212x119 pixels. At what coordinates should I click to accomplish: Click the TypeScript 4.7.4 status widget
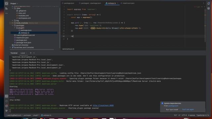(x=203, y=115)
